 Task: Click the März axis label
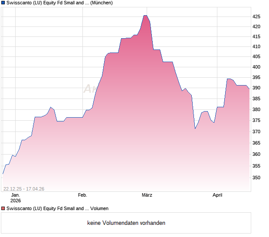147,195
